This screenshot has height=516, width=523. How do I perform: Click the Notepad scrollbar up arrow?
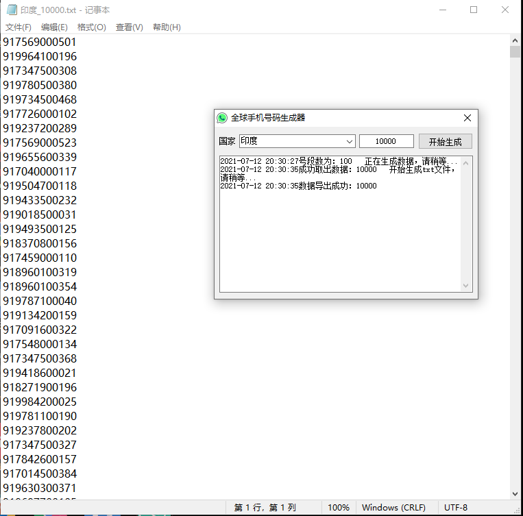(515, 40)
